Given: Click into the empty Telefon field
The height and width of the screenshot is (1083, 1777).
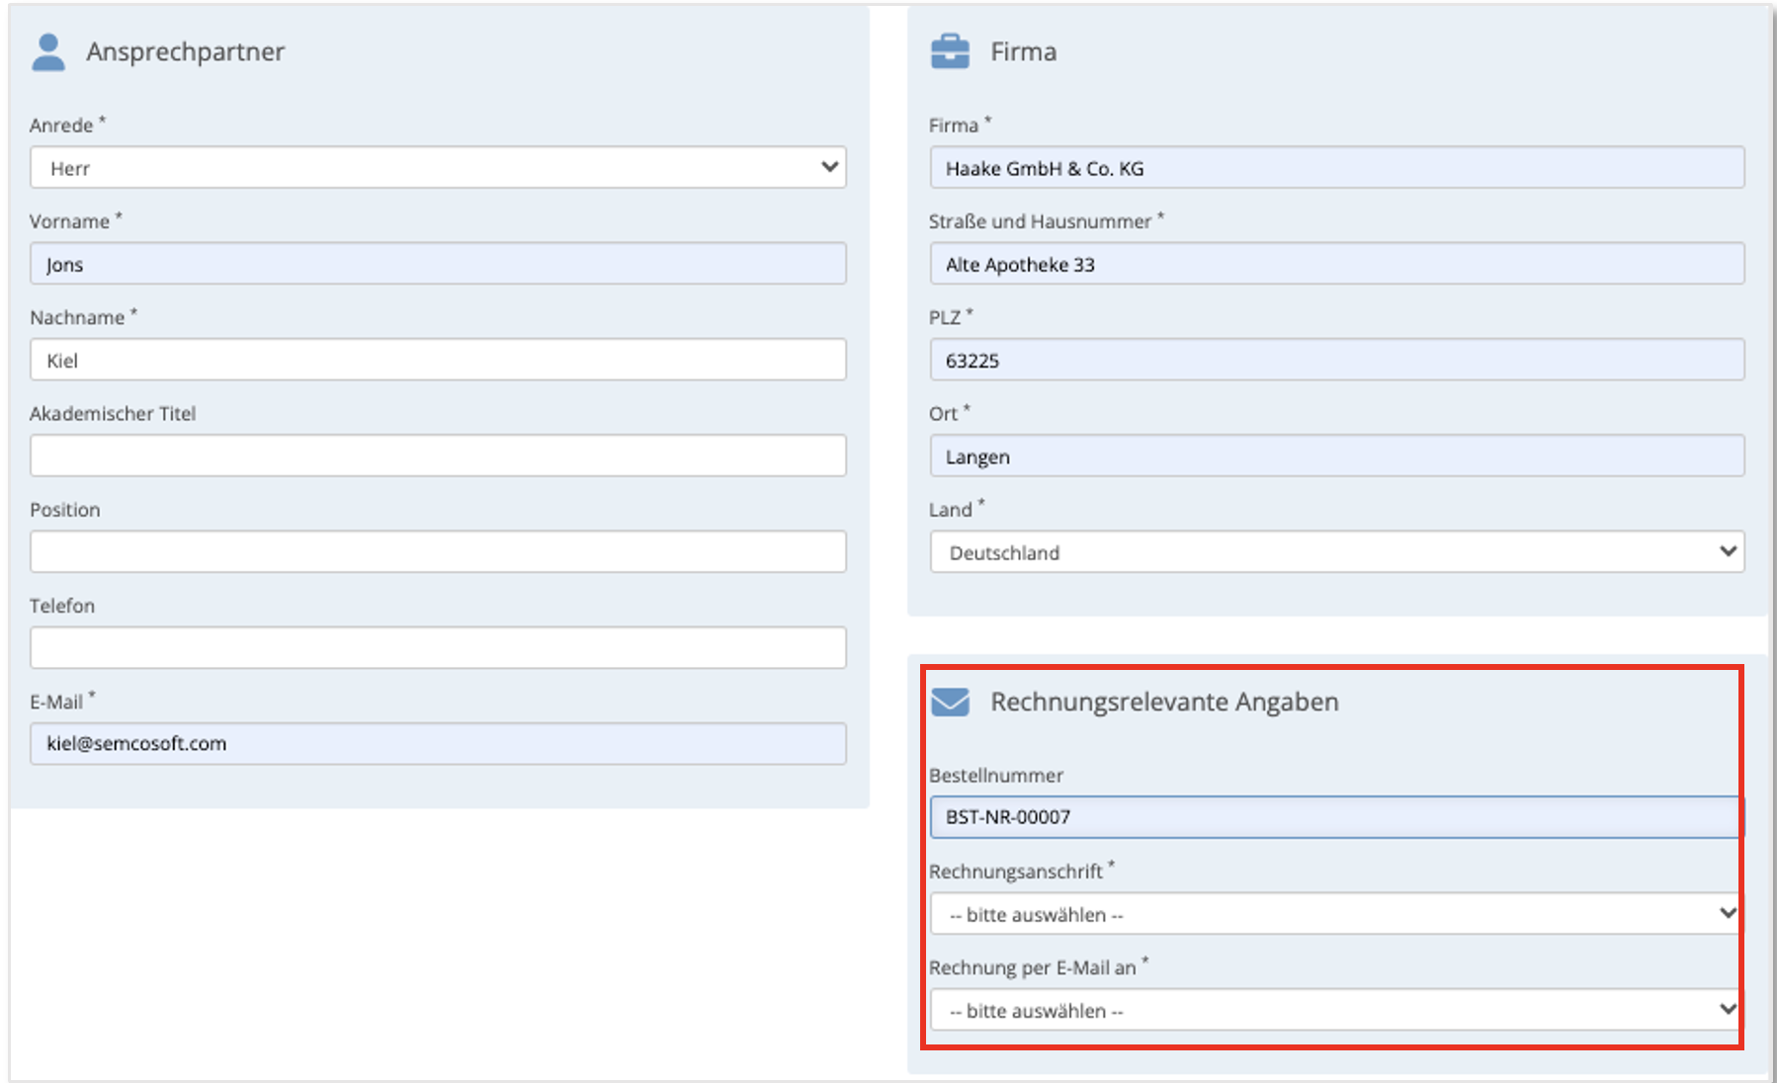Looking at the screenshot, I should coord(438,647).
